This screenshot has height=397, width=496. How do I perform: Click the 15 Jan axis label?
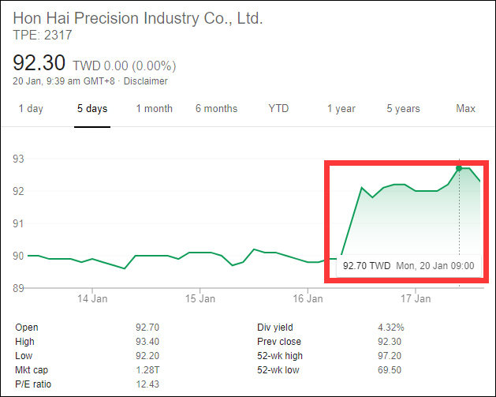tap(200, 299)
